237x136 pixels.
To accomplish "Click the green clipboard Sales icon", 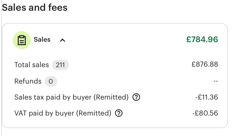I will [22, 40].
